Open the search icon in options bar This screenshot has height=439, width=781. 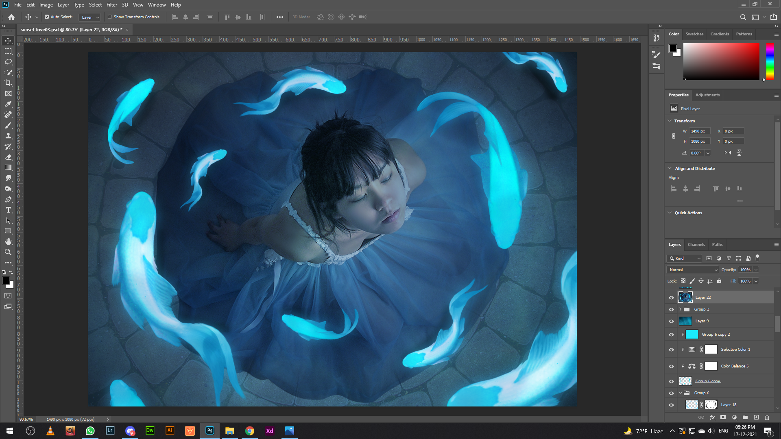(x=743, y=17)
